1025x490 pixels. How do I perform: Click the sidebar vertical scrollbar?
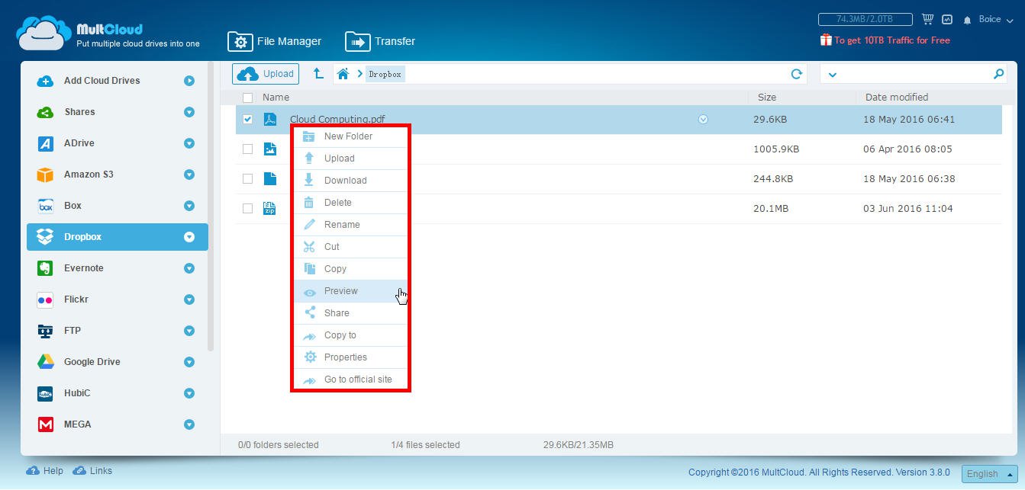click(x=211, y=206)
